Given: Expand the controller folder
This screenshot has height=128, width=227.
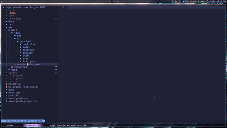Looking at the screenshot, I should coord(30,44).
